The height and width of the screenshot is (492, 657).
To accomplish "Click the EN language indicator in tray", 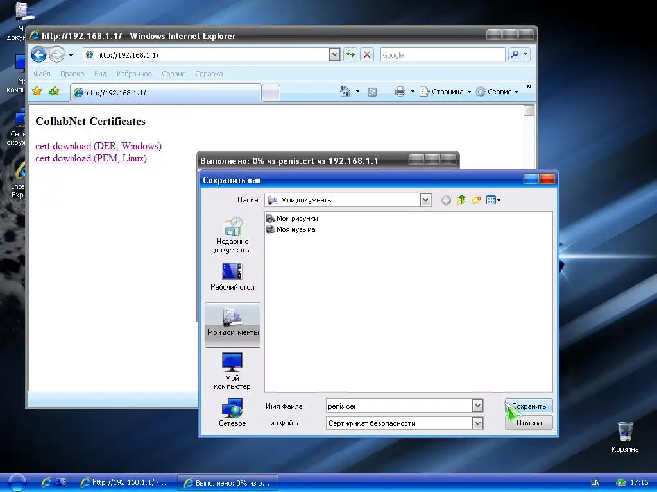I will [x=595, y=482].
